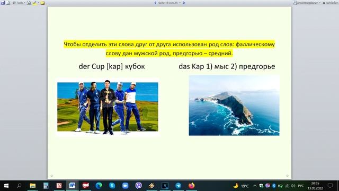Open the red mail app on taskbar
Viewport: 339px width, 191px height.
click(x=86, y=186)
